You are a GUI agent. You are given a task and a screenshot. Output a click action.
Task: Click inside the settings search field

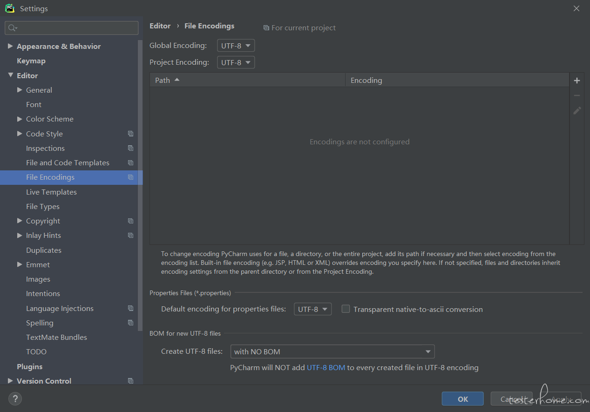72,28
